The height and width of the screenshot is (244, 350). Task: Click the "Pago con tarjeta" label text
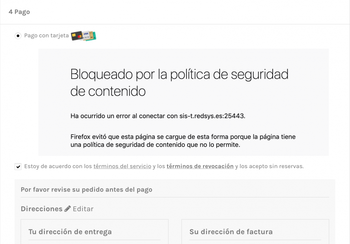(46, 36)
